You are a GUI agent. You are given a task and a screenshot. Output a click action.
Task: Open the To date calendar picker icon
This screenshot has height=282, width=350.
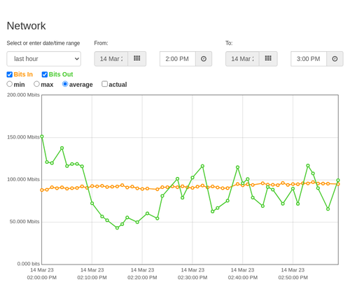pos(268,59)
